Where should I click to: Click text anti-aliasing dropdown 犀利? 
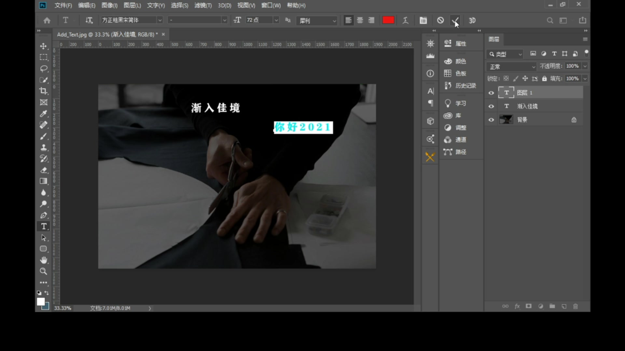(x=316, y=20)
